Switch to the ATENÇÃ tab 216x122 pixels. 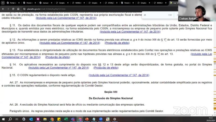[x=111, y=3]
